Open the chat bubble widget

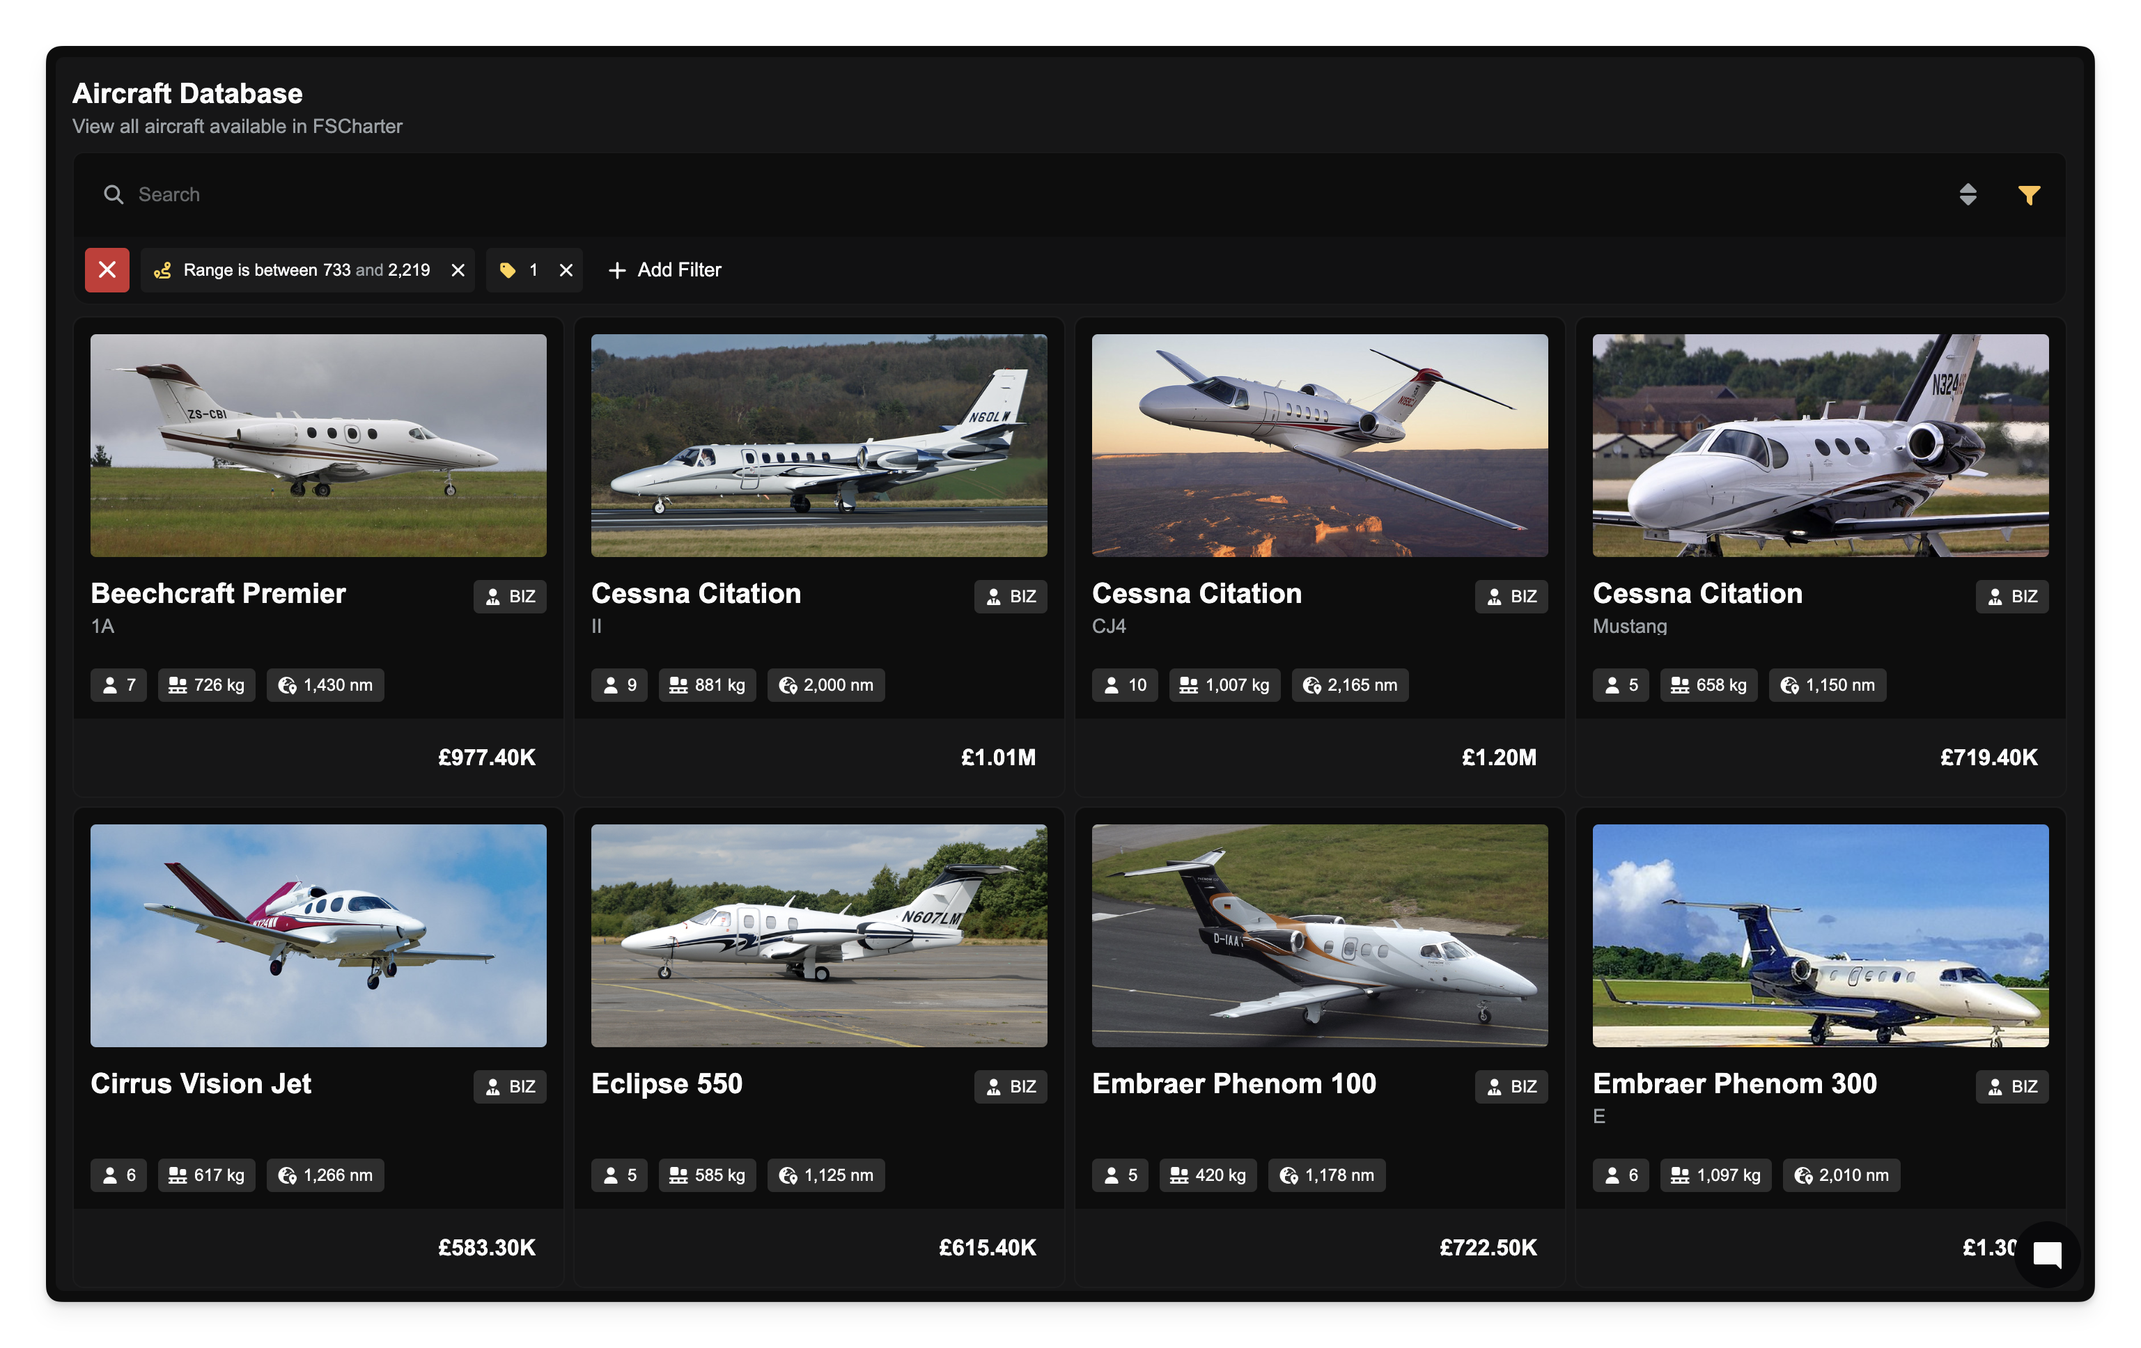coord(2047,1254)
